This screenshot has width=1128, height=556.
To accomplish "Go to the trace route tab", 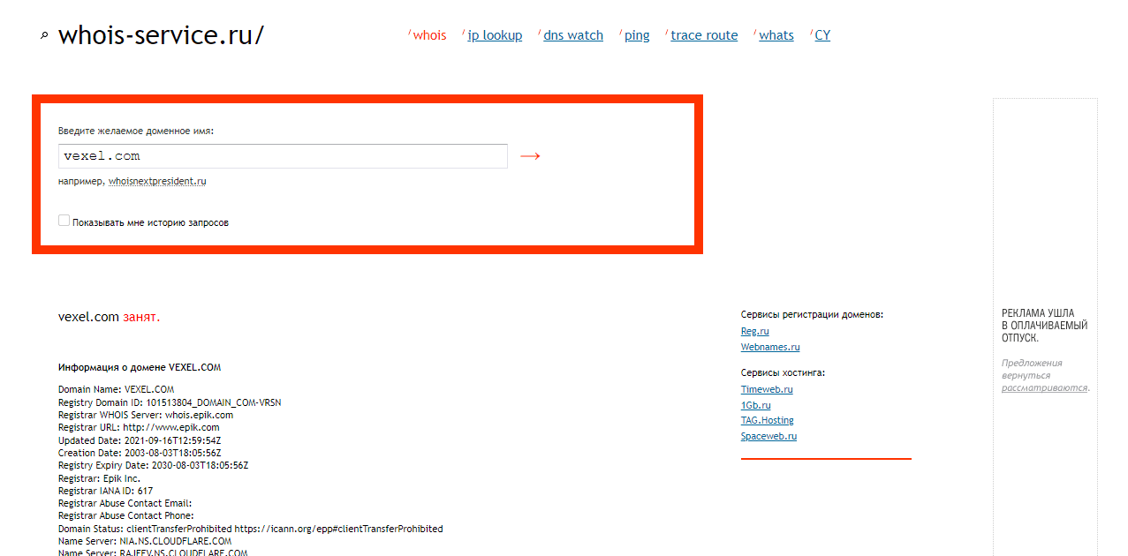I will pos(704,35).
